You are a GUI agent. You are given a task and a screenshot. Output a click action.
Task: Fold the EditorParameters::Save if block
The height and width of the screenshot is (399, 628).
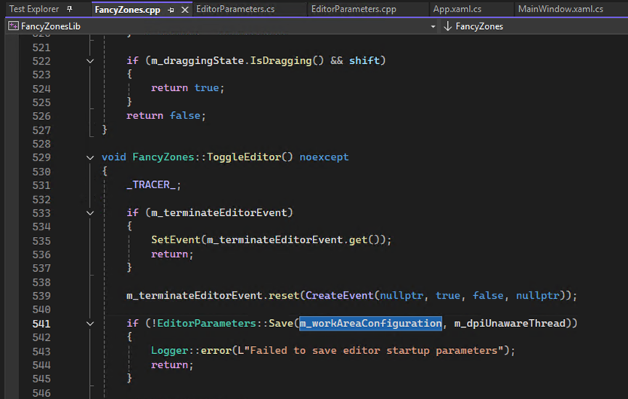(90, 323)
